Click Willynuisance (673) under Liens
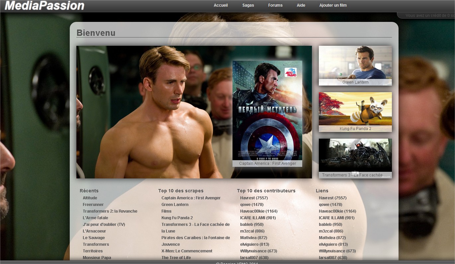Viewport: 455px width, 264px height. (x=337, y=251)
